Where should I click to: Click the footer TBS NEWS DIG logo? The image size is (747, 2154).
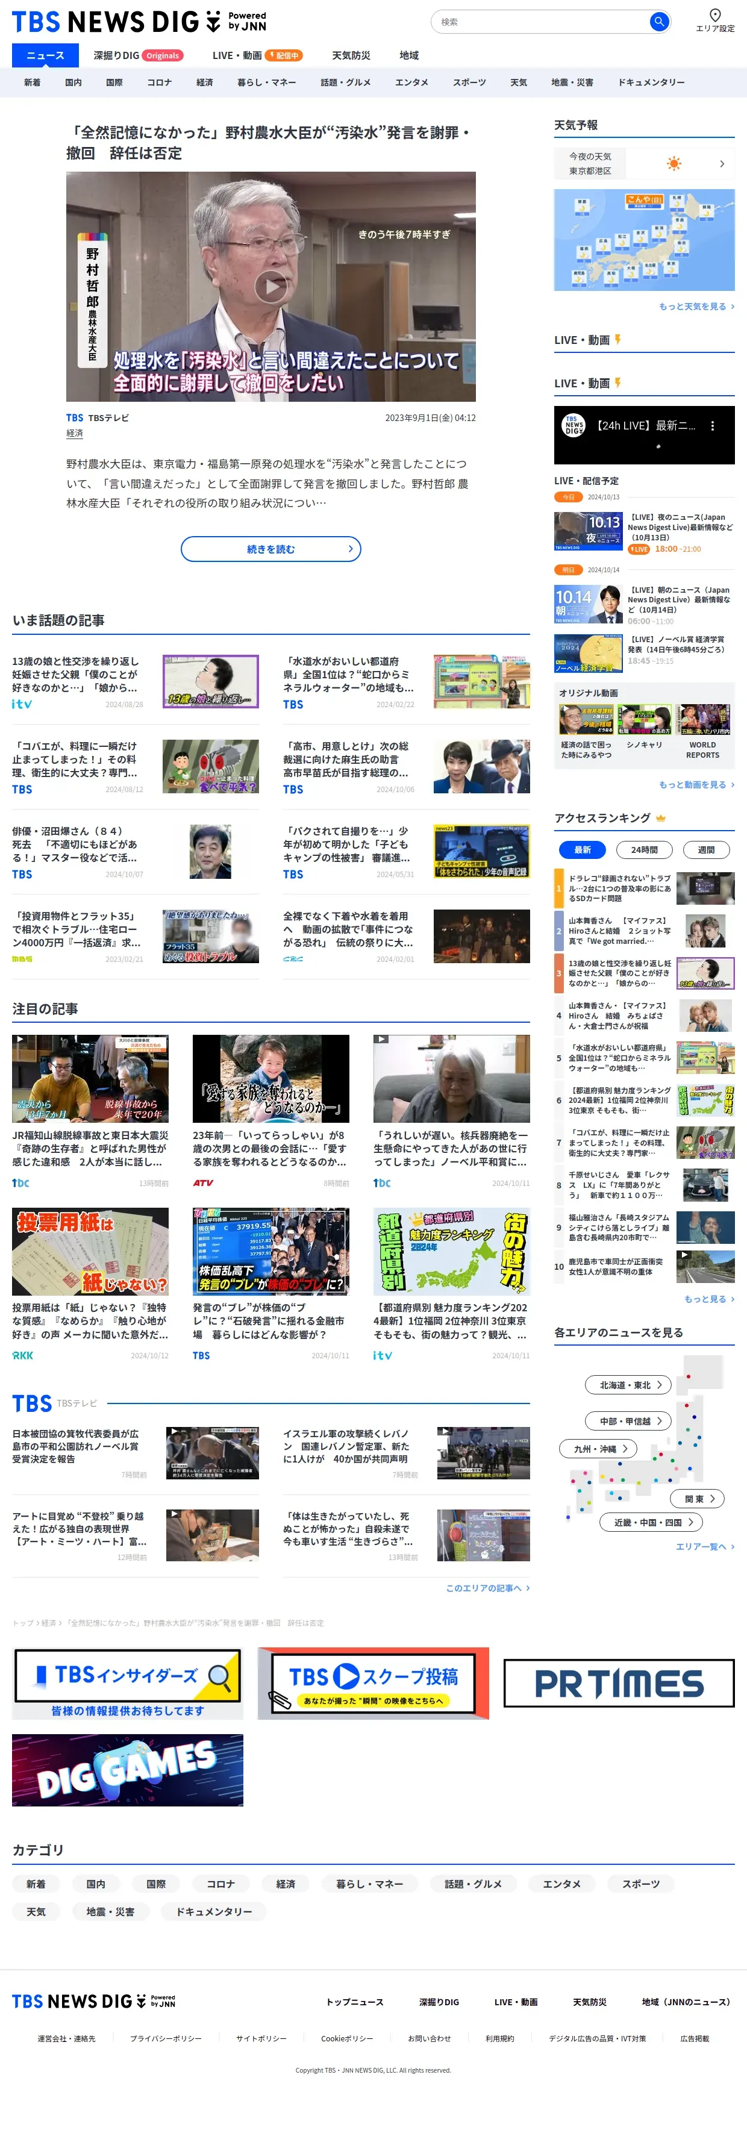point(94,2001)
